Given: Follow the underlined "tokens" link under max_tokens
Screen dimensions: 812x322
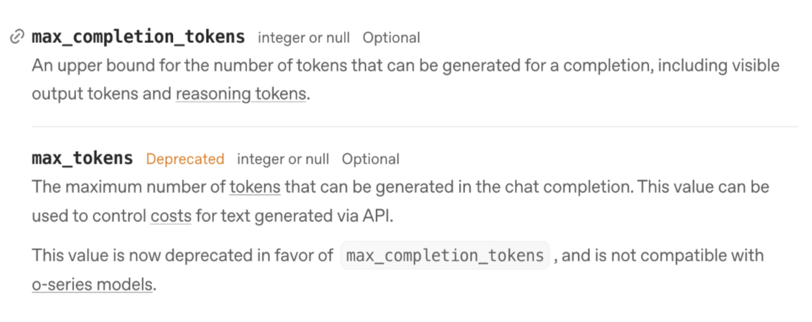Looking at the screenshot, I should pyautogui.click(x=255, y=187).
